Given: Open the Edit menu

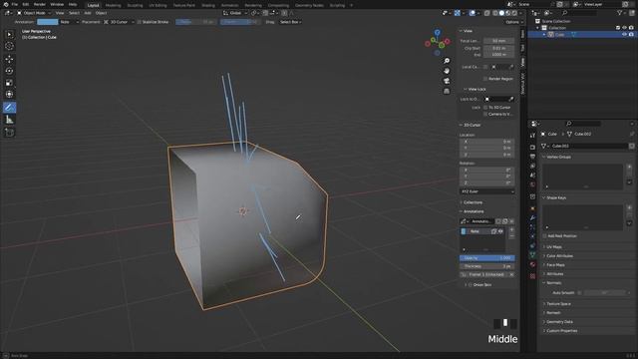Looking at the screenshot, I should pos(26,4).
